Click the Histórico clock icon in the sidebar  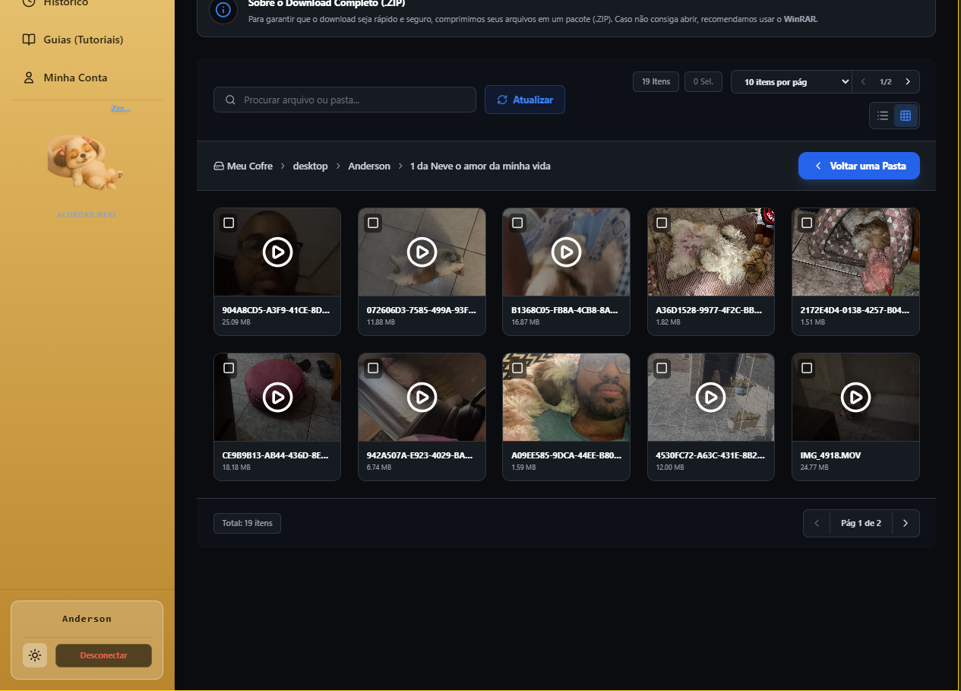[28, 2]
